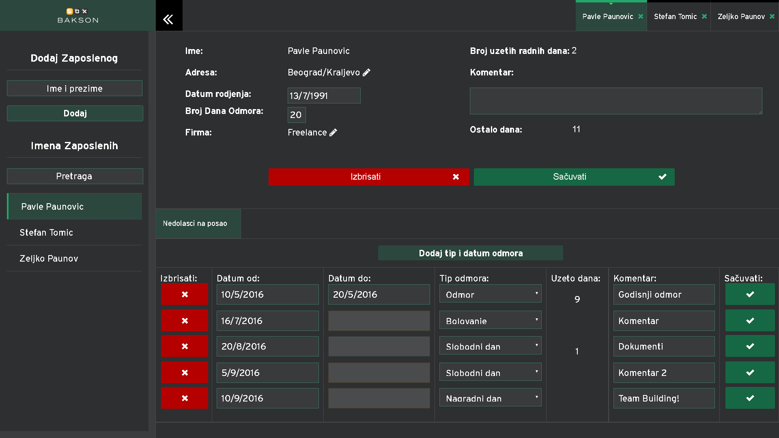Image resolution: width=779 pixels, height=438 pixels.
Task: Click comment field reading Komentar in Bolovanje row
Action: click(664, 321)
